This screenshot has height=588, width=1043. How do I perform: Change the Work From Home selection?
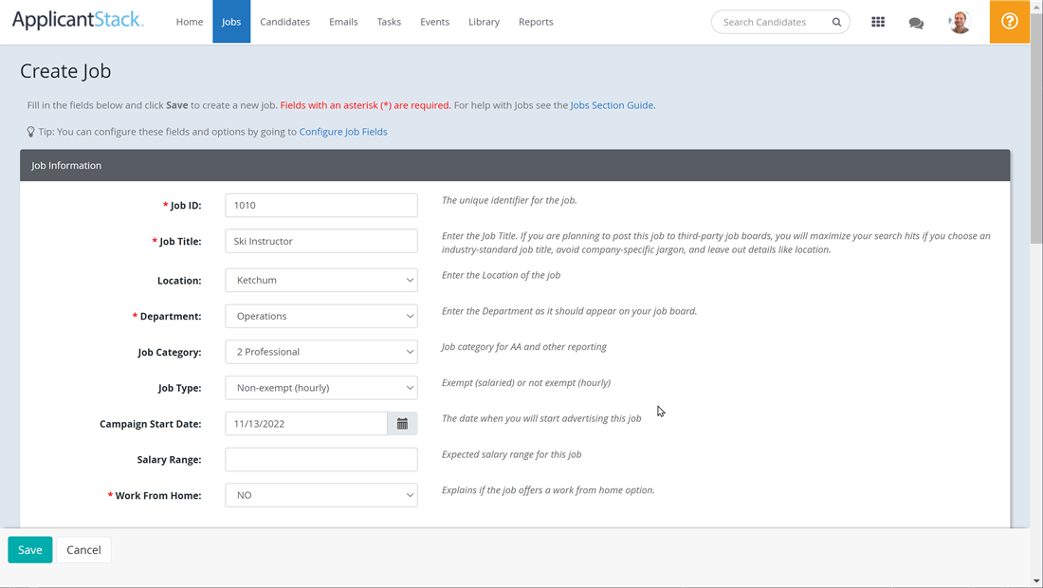click(320, 494)
